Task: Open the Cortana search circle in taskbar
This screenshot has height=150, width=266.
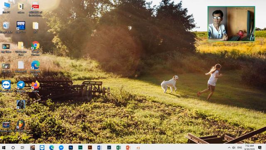Action: point(13,147)
